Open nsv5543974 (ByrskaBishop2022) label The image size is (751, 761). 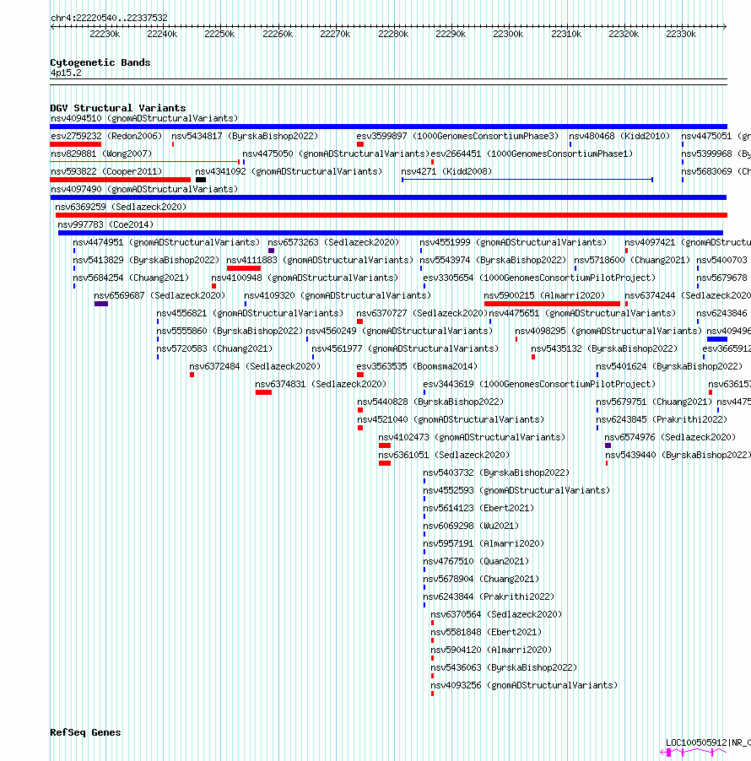(x=493, y=260)
